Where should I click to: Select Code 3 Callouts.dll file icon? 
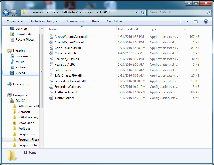(x=51, y=48)
